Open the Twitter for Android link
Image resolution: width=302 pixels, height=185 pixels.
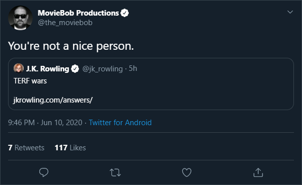tap(120, 123)
